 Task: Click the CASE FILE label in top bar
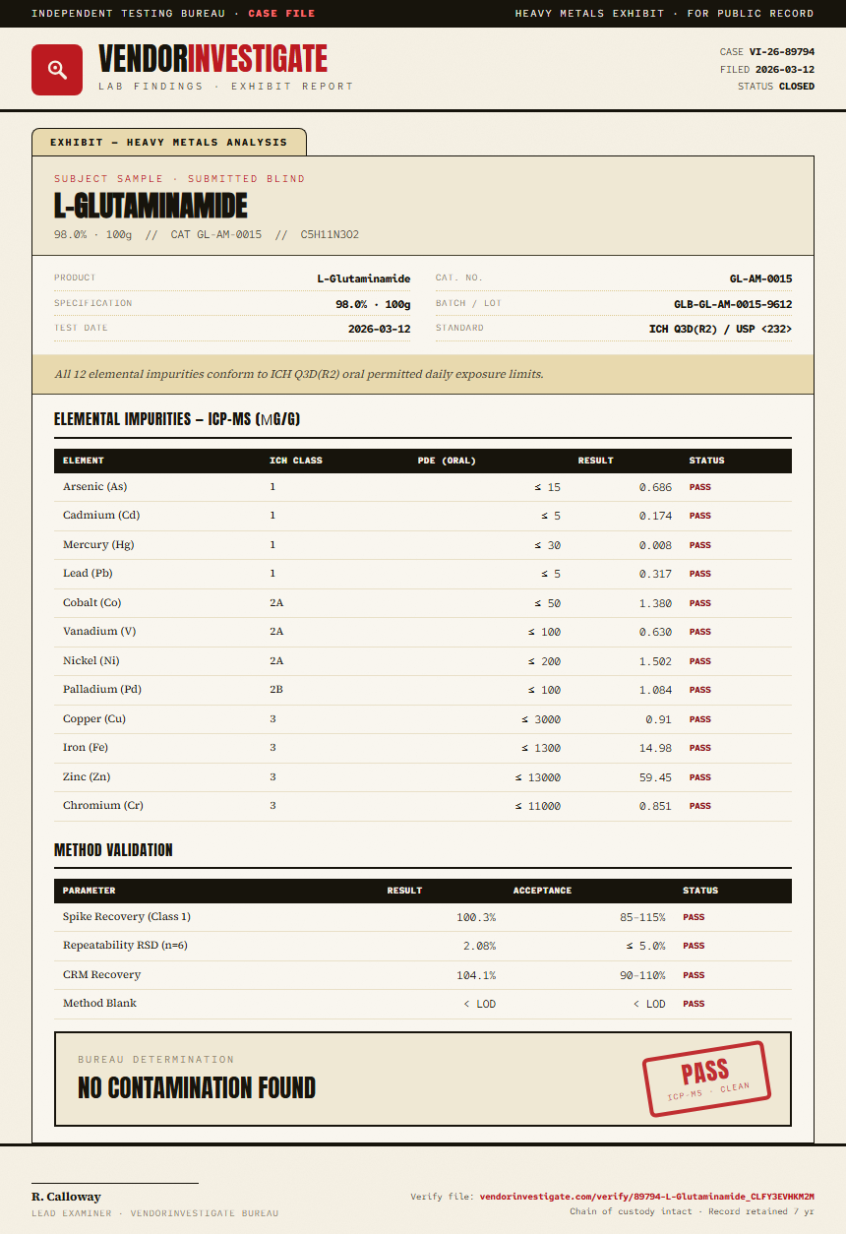pyautogui.click(x=282, y=14)
